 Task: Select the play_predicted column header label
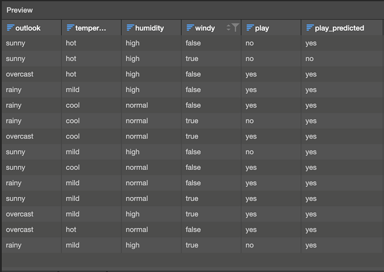coord(339,28)
